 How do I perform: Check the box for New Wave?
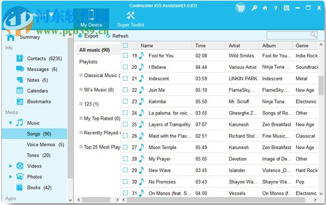pyautogui.click(x=125, y=170)
